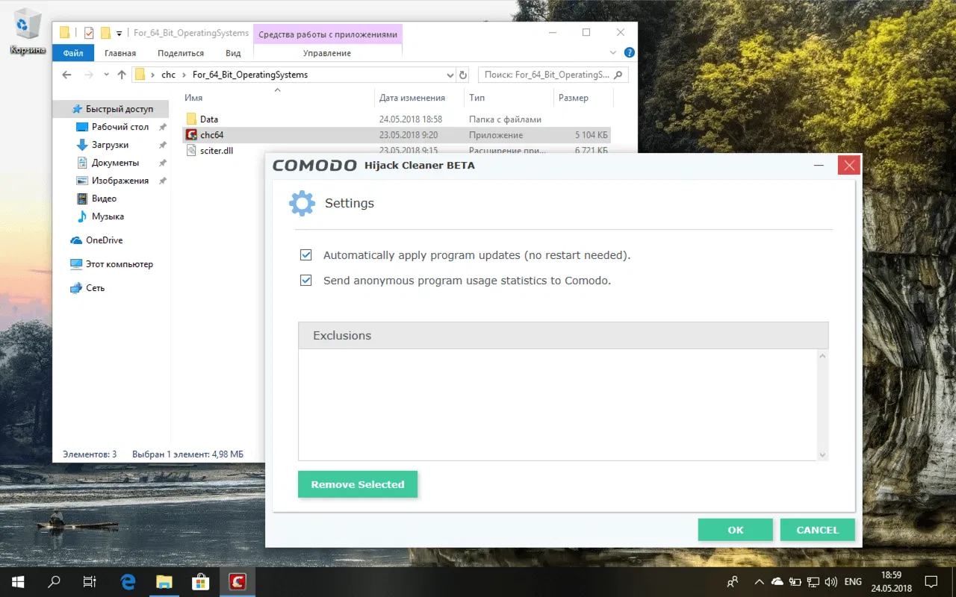Switch to File Explorer on the taskbar
The height and width of the screenshot is (597, 956).
point(164,581)
